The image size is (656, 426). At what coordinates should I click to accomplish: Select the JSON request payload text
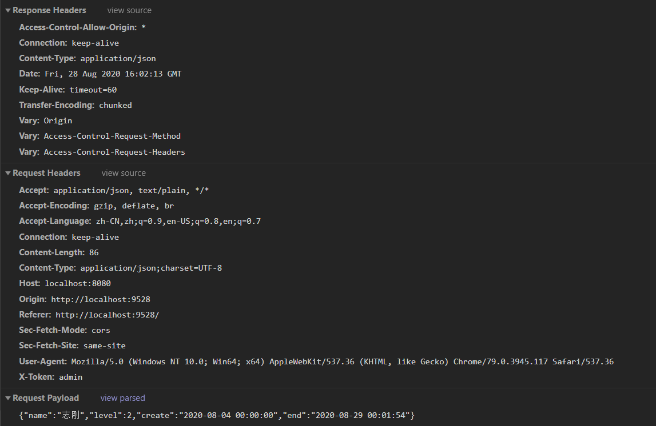click(217, 415)
